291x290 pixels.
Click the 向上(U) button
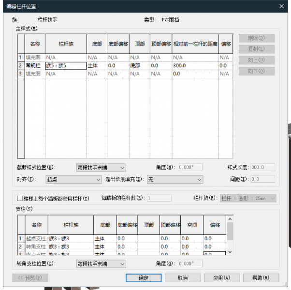tap(257, 60)
